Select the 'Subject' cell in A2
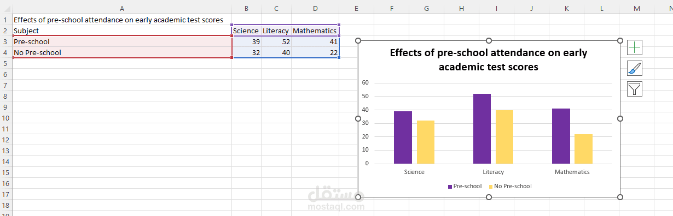 click(x=121, y=31)
